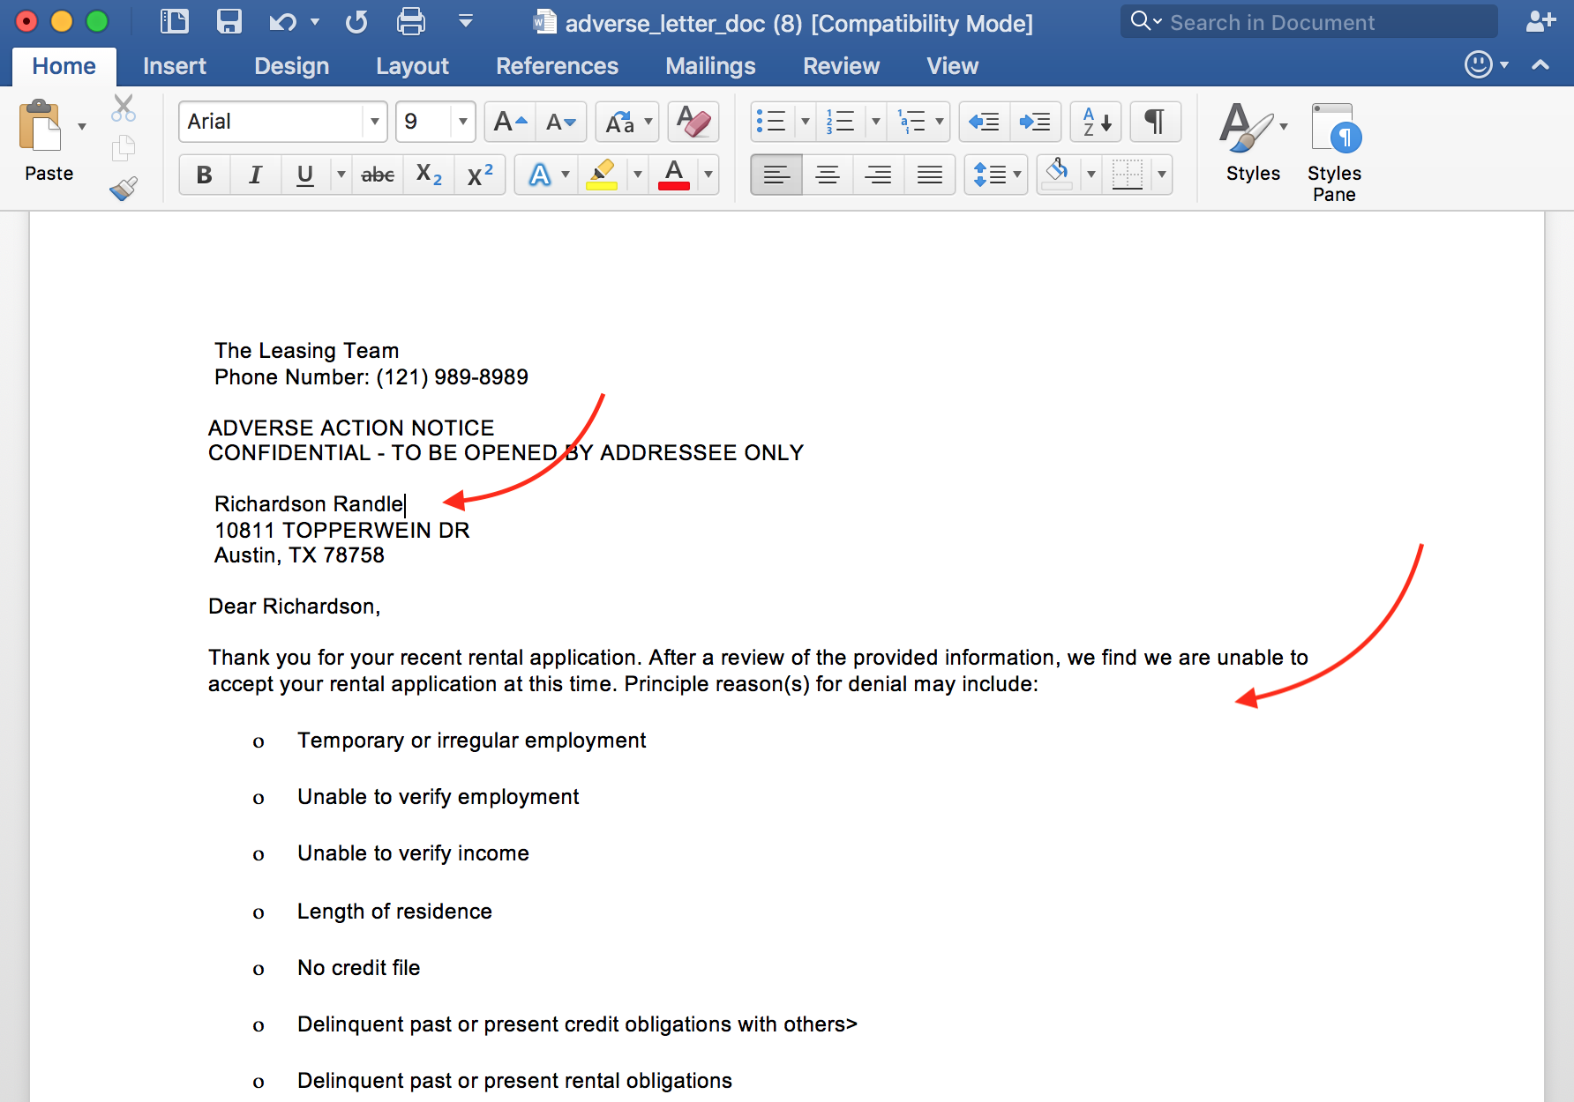The width and height of the screenshot is (1574, 1102).
Task: Increase indent of the paragraph
Action: pos(1035,122)
